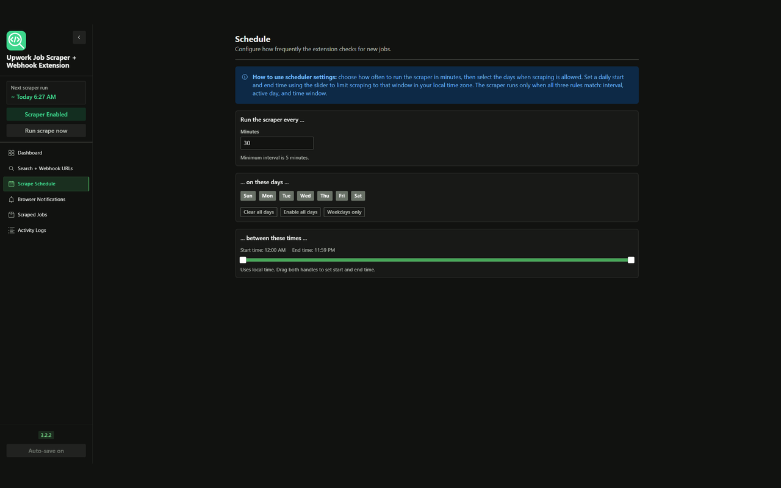The height and width of the screenshot is (488, 781).
Task: Click the start time slider handle
Action: pyautogui.click(x=243, y=260)
